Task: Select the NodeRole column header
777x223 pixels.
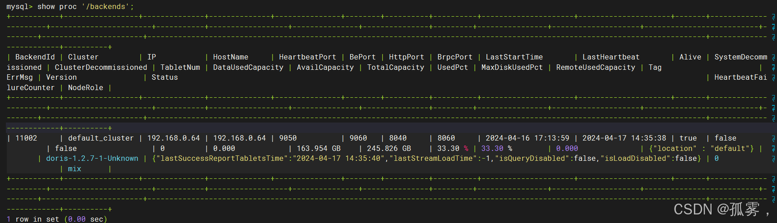Action: 86,88
